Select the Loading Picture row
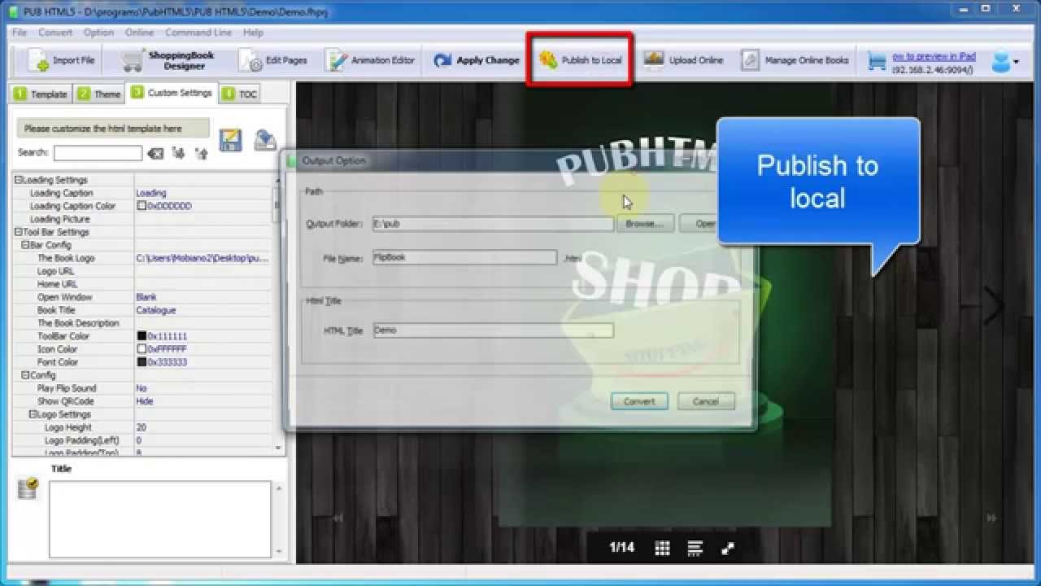The image size is (1041, 586). tap(142, 219)
